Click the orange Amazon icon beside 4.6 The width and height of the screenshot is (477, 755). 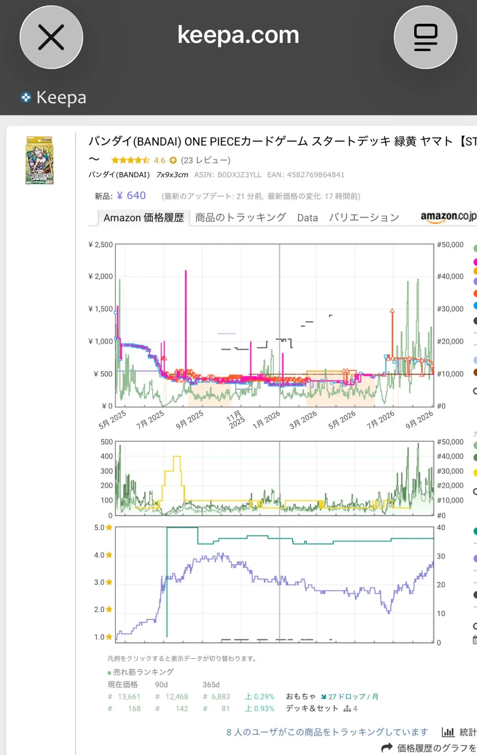tap(173, 160)
